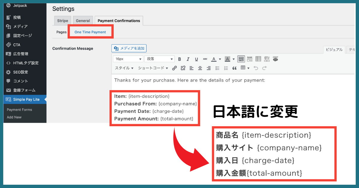Viewport: 359px width, 188px height.
Task: Open the CHAT balloon insert icon
Action: point(275,59)
